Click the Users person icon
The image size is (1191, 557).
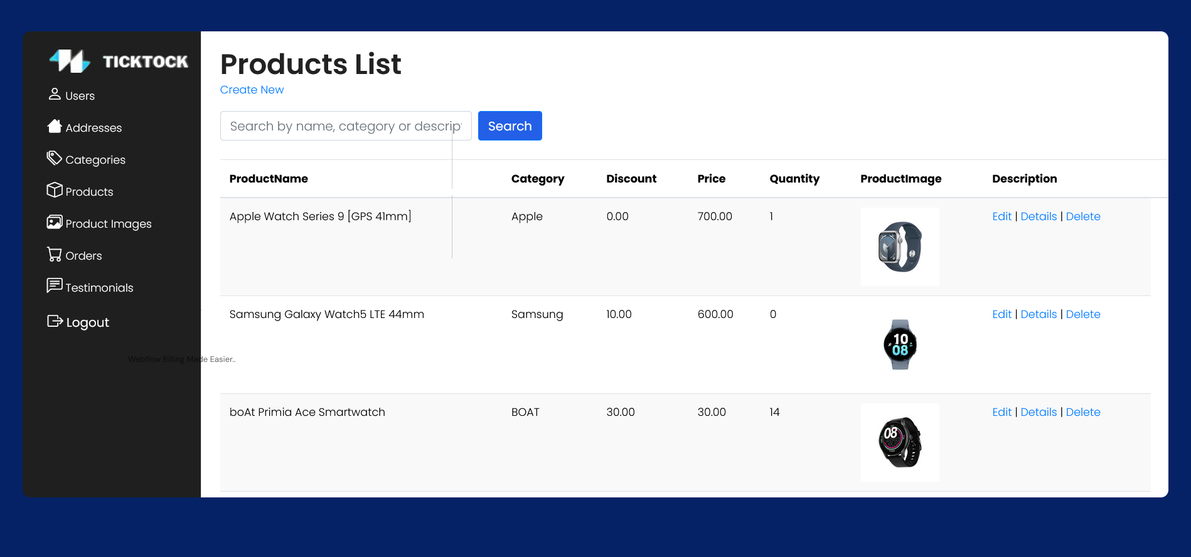pyautogui.click(x=55, y=94)
